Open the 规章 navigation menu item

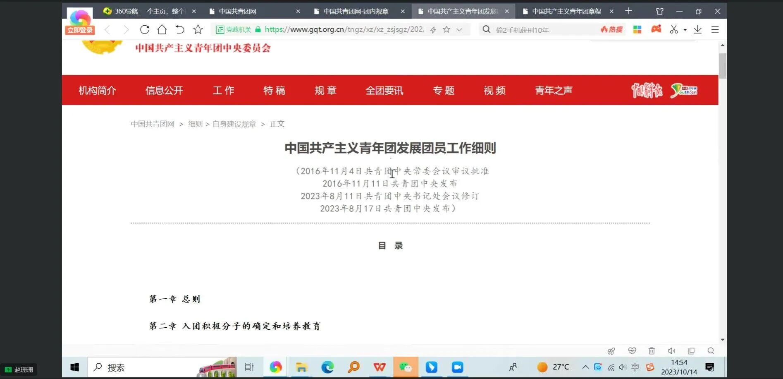325,90
